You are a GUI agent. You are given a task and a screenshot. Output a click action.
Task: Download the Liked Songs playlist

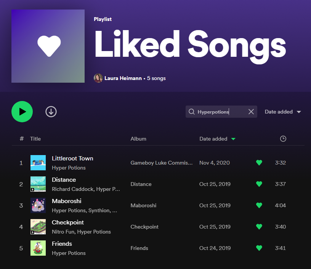pyautogui.click(x=51, y=112)
